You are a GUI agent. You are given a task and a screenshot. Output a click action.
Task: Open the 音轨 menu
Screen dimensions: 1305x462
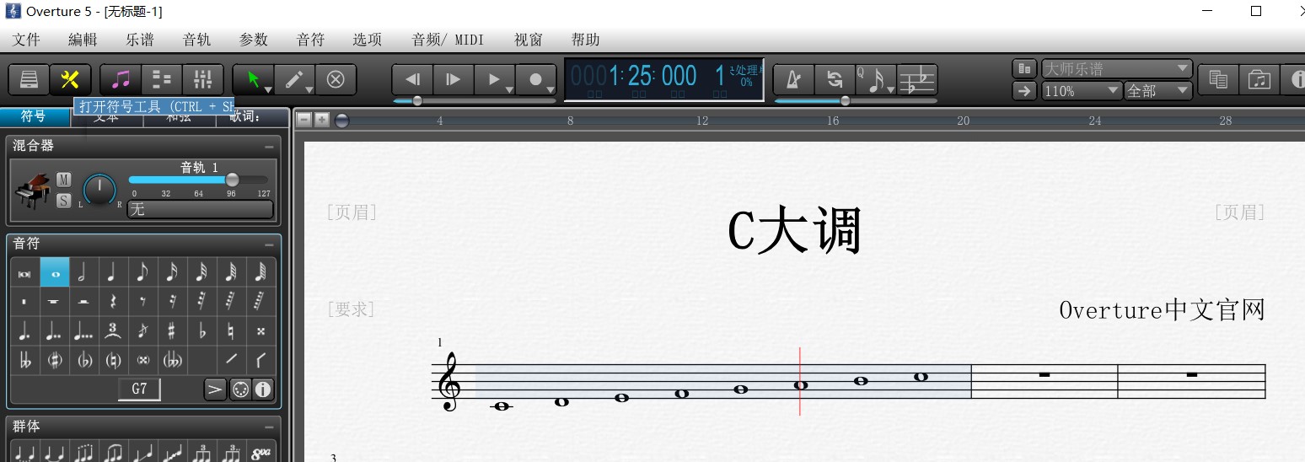click(196, 40)
